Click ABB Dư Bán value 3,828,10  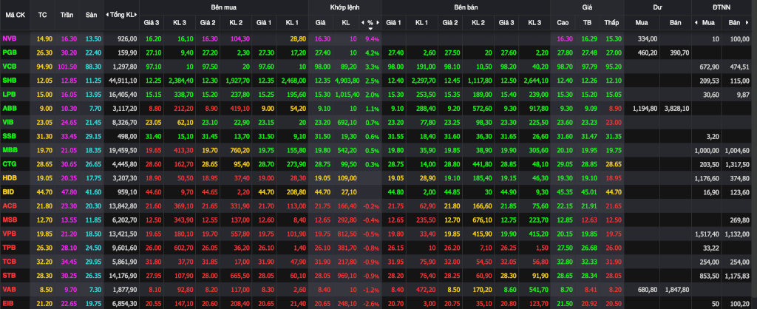[676, 109]
